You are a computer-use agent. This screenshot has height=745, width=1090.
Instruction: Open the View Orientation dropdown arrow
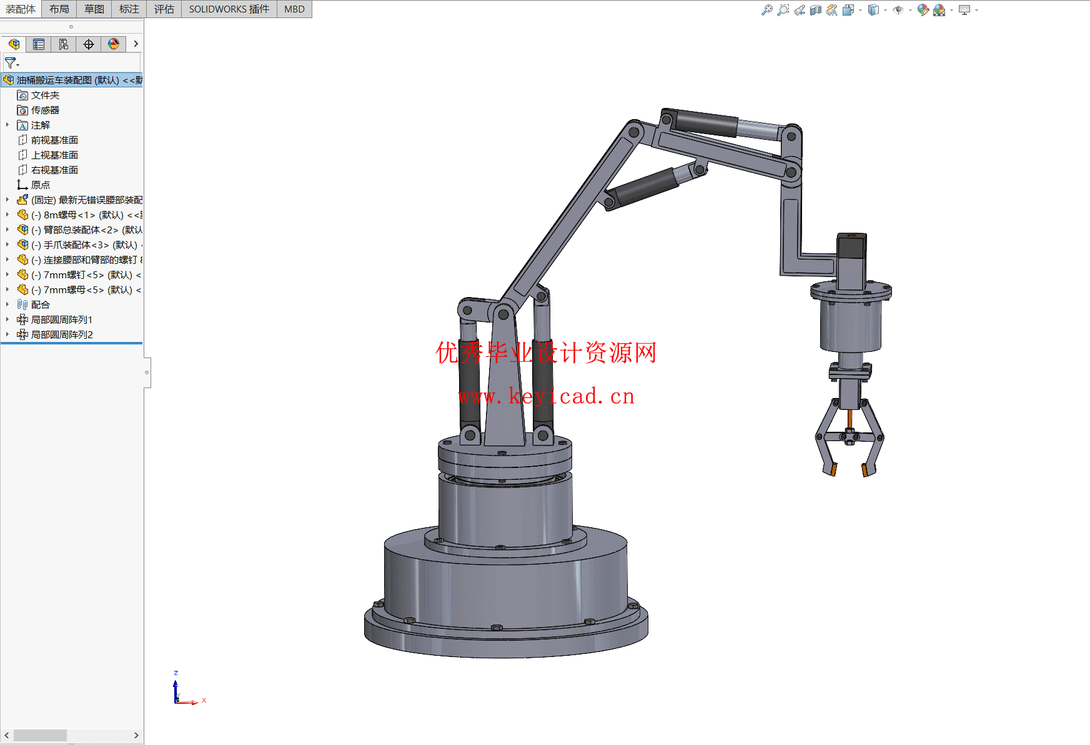[x=860, y=10]
